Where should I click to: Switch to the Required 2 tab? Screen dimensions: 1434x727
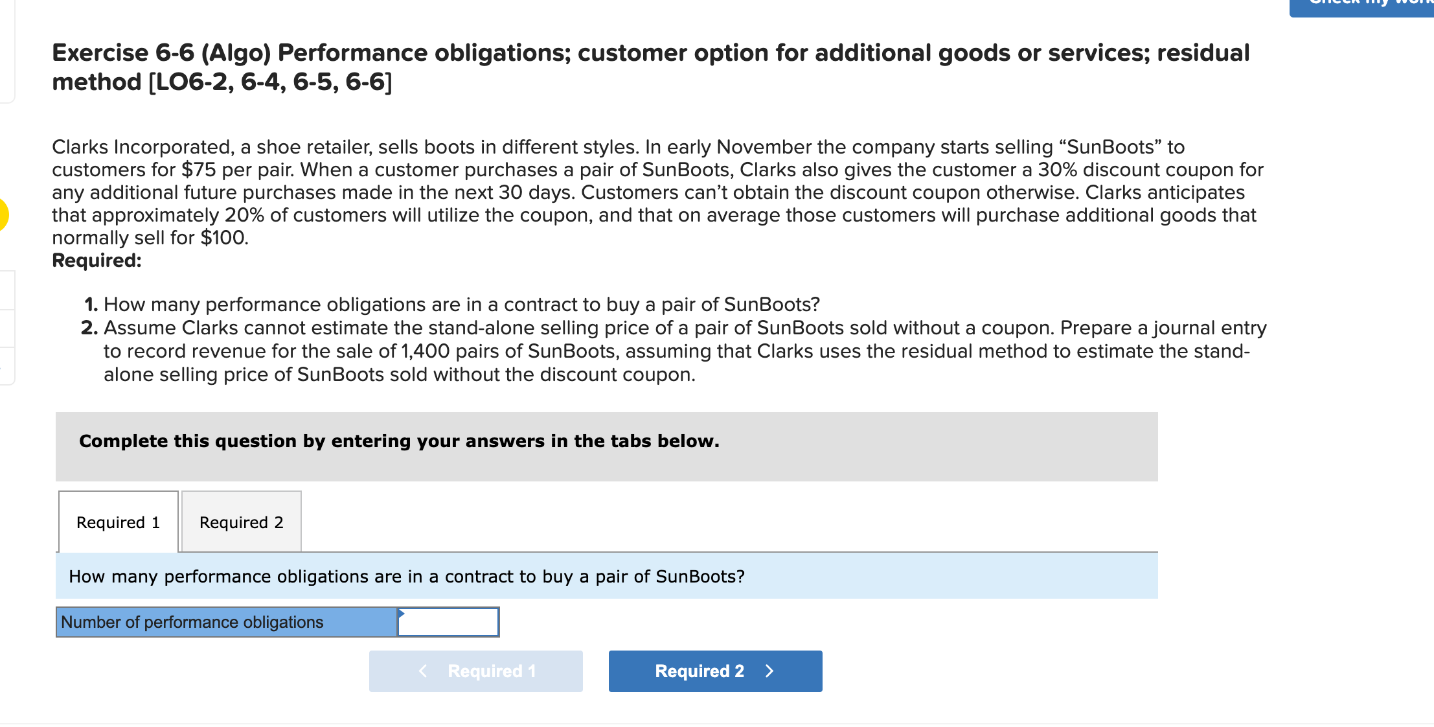[x=240, y=522]
